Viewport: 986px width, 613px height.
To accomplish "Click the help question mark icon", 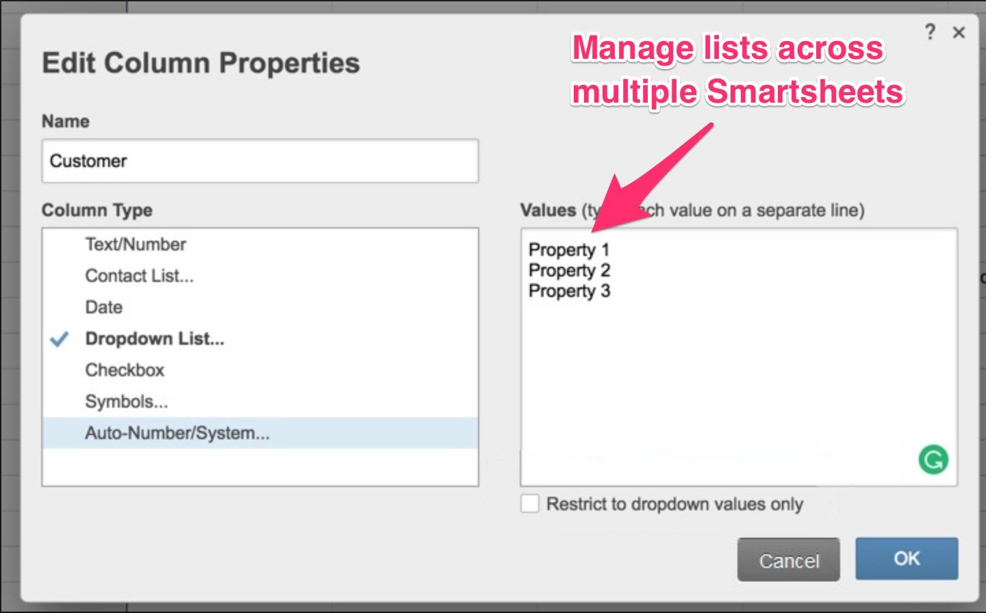I will pyautogui.click(x=930, y=31).
